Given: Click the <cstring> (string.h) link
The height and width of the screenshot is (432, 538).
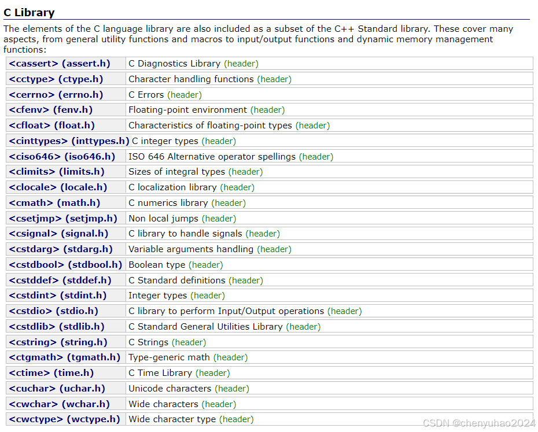Looking at the screenshot, I should [58, 342].
